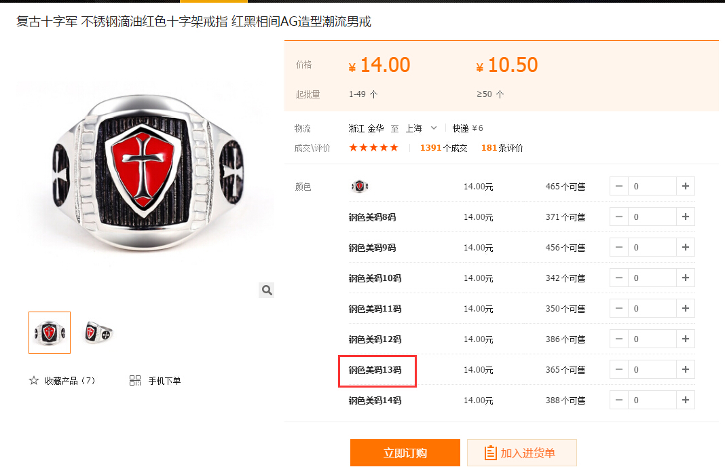Click plus button on the color swatch row
Image resolution: width=725 pixels, height=467 pixels.
pos(685,187)
